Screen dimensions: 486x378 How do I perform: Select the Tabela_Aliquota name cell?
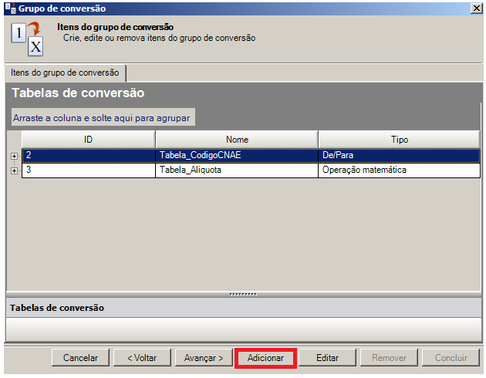[x=237, y=170]
